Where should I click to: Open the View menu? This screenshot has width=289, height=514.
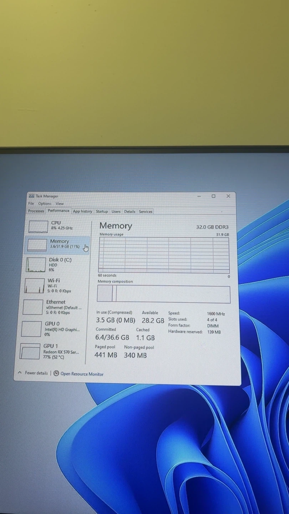(x=60, y=203)
